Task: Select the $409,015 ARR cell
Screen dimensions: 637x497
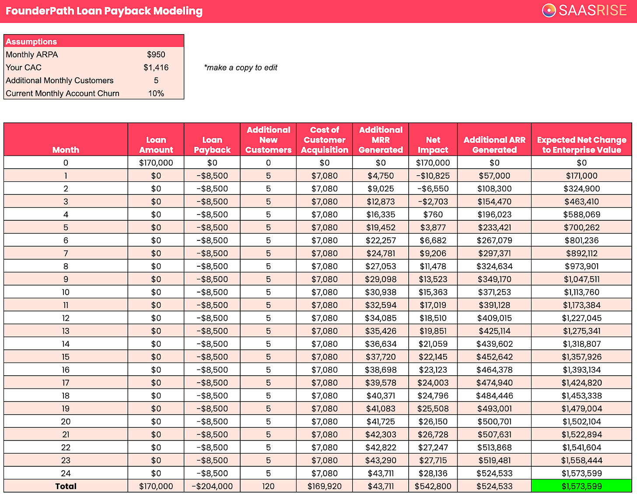Action: click(494, 318)
